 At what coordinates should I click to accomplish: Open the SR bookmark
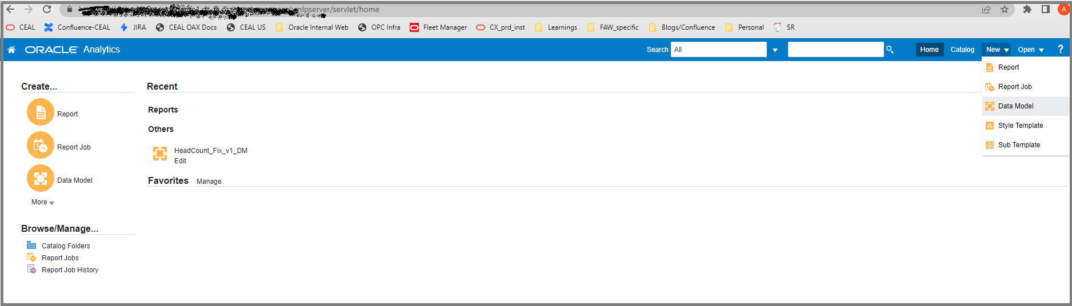click(x=785, y=27)
